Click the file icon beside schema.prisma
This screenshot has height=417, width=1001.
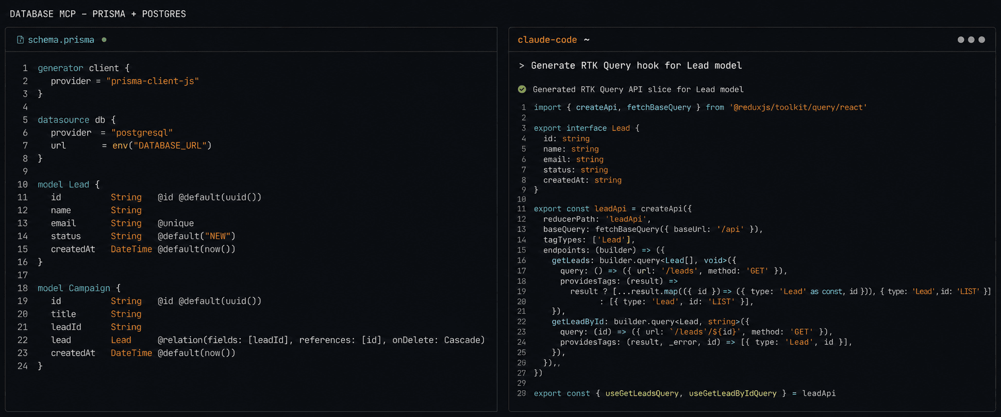tap(20, 40)
